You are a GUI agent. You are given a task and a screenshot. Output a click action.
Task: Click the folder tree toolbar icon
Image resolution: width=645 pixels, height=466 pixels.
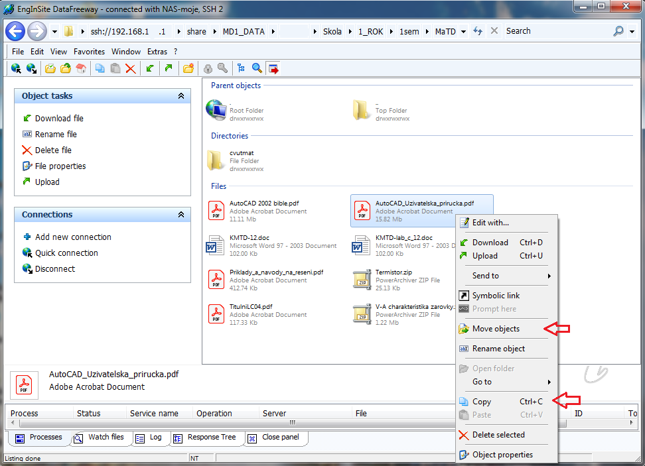241,68
